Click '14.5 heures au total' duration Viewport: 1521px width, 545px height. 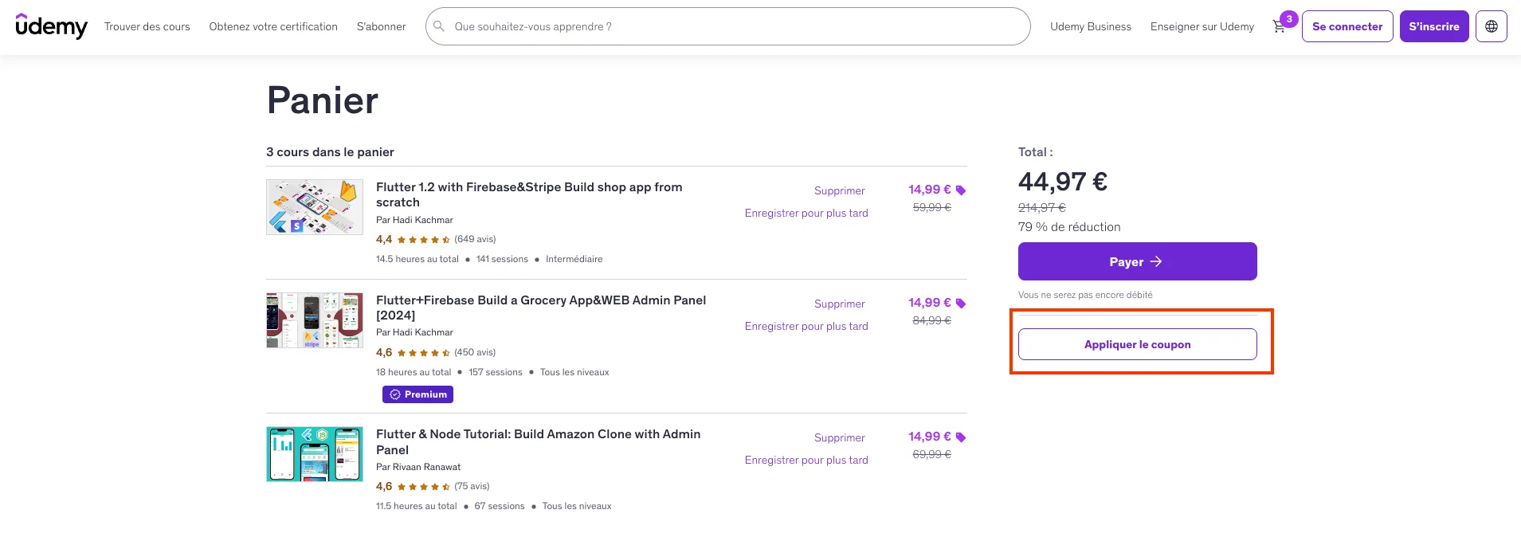coord(417,259)
